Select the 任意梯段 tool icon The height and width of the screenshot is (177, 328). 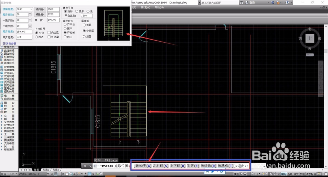(2, 57)
